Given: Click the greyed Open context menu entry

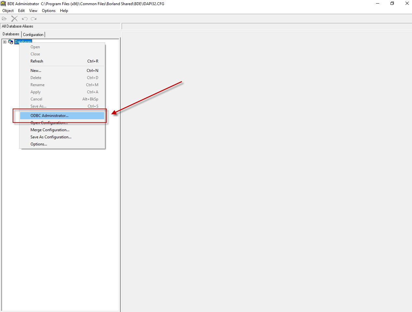Looking at the screenshot, I should pos(62,47).
